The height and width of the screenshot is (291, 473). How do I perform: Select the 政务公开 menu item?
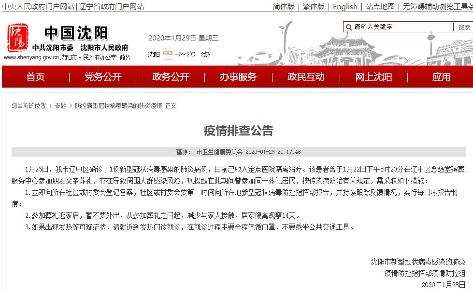point(171,77)
